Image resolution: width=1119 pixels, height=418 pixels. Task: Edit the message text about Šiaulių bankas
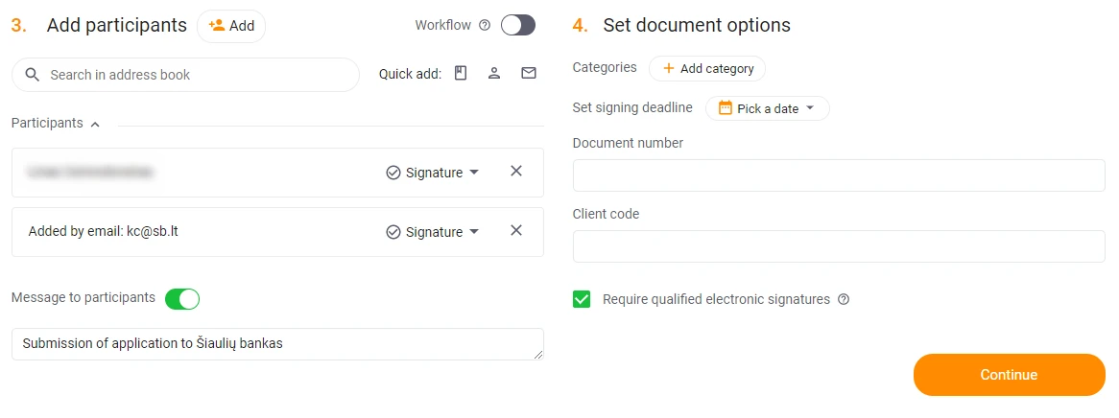click(277, 344)
